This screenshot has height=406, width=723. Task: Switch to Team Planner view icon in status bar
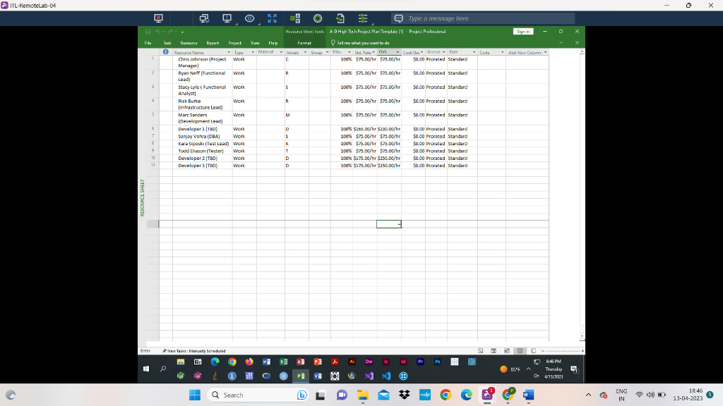(x=507, y=351)
